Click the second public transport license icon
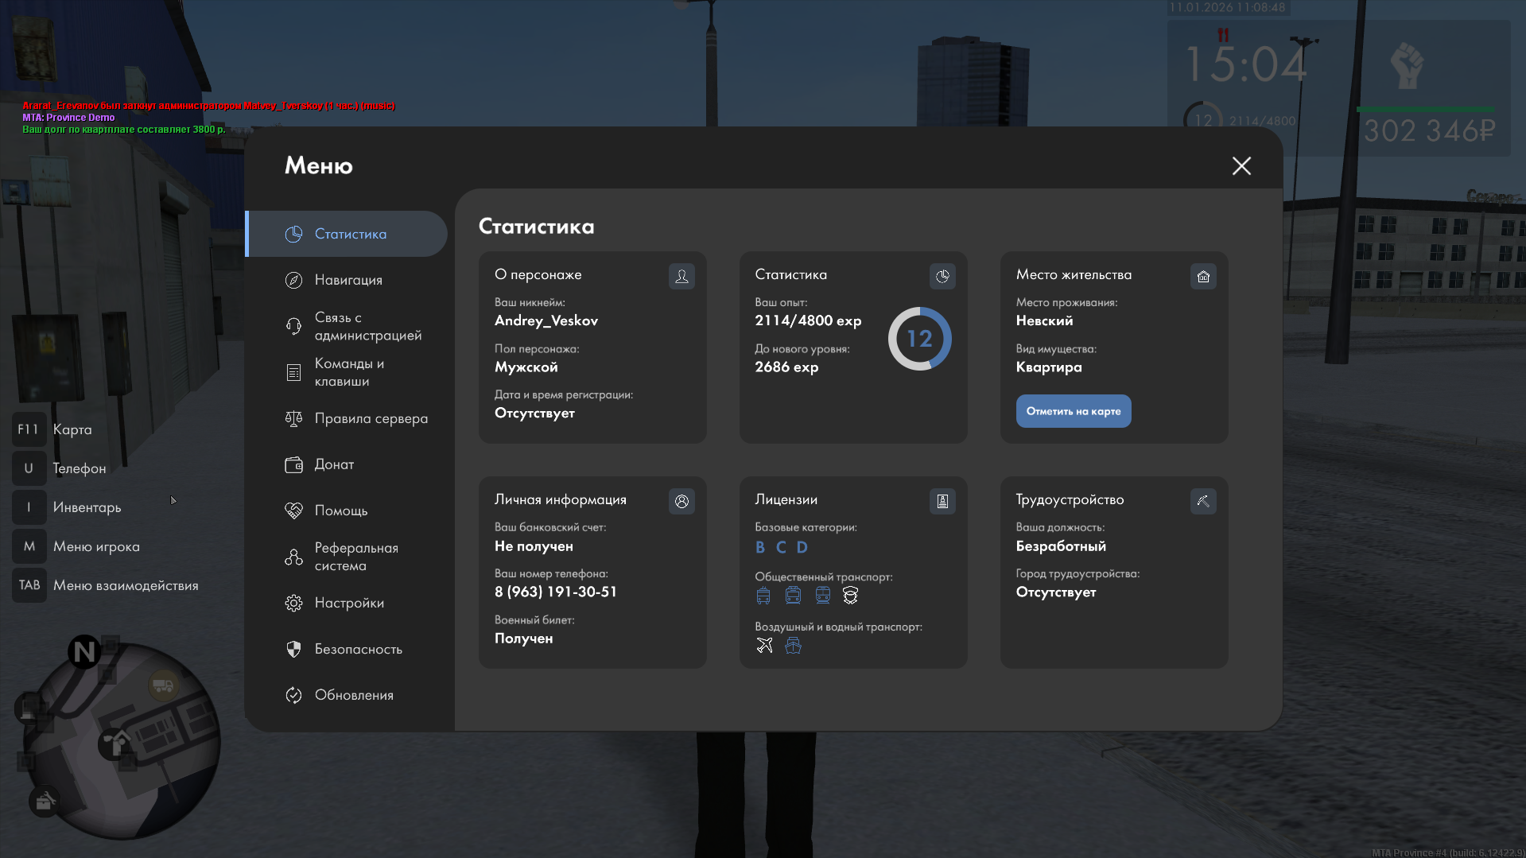The image size is (1526, 858). [793, 596]
